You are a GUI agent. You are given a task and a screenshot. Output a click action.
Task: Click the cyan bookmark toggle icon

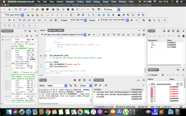99,15
